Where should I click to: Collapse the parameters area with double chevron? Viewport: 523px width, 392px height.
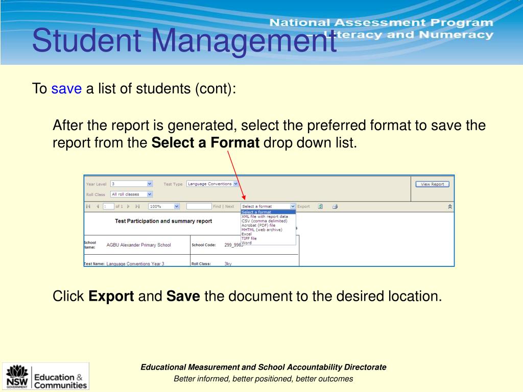click(x=449, y=207)
